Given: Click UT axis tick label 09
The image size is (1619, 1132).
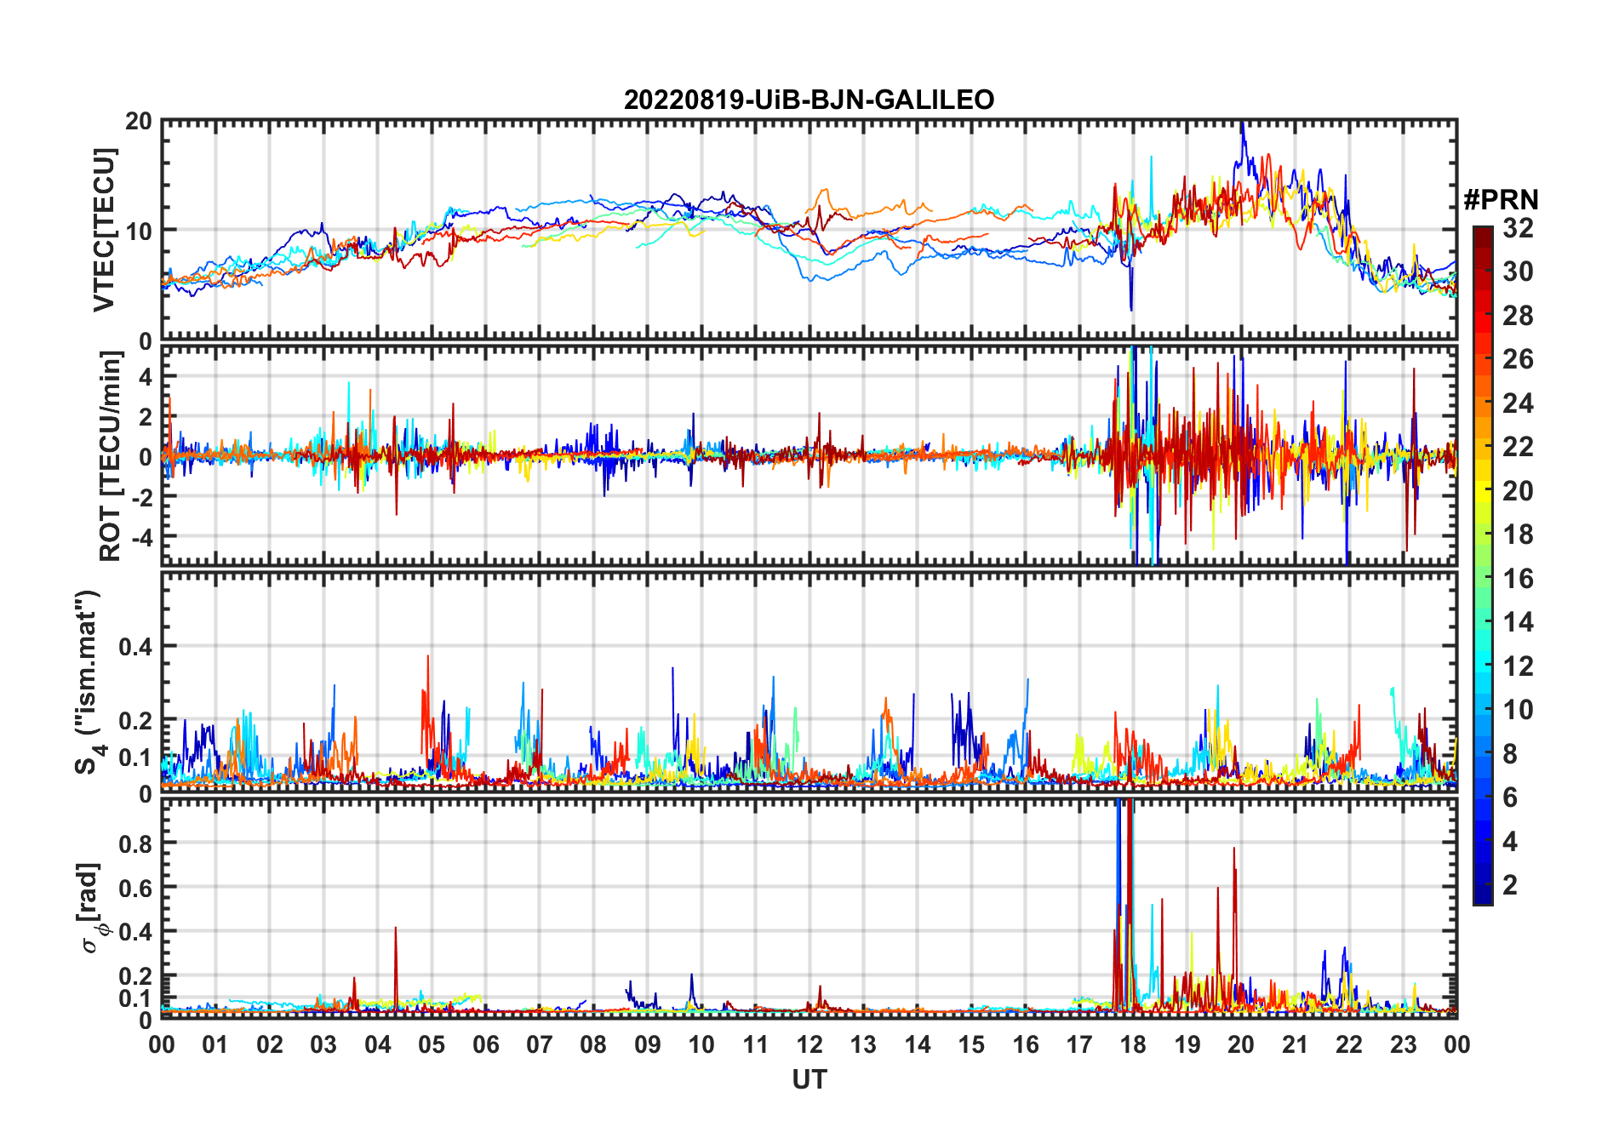Looking at the screenshot, I should point(648,1045).
